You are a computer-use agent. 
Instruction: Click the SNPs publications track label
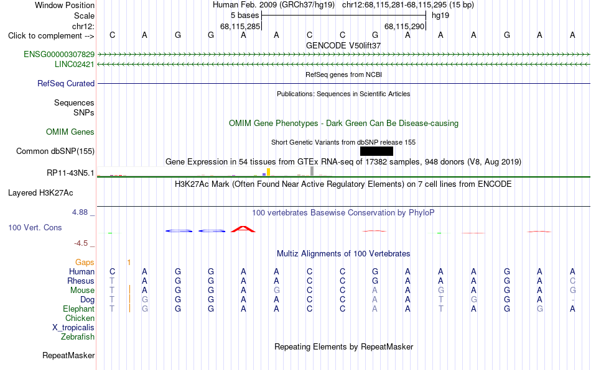point(84,112)
